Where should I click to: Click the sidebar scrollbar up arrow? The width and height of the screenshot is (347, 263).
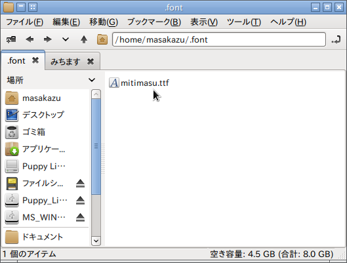[96, 94]
